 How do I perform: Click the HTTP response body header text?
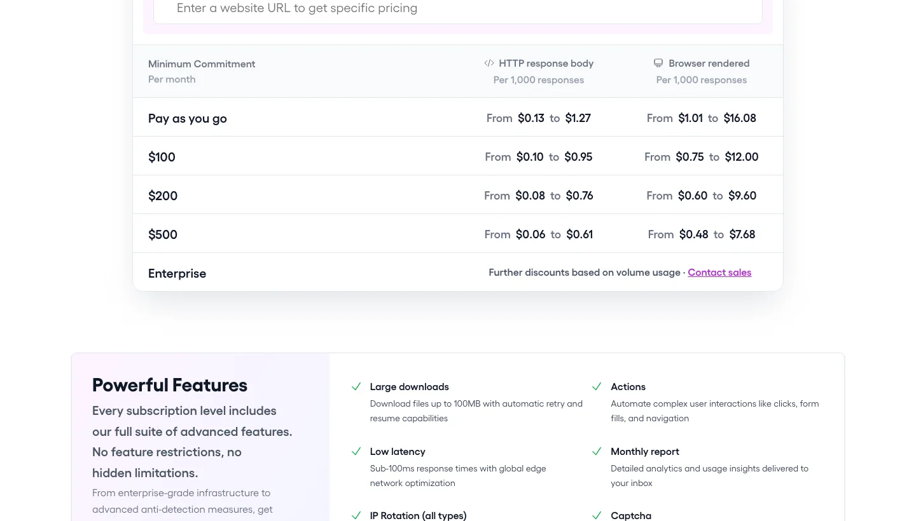[x=546, y=63]
